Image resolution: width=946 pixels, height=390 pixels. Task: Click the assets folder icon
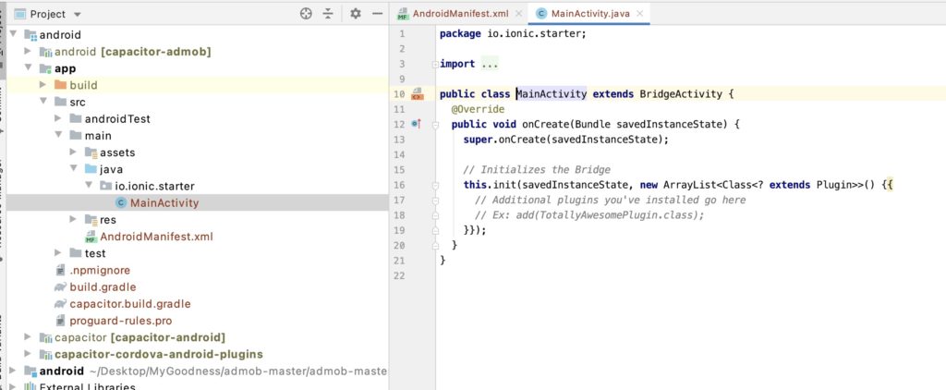click(91, 152)
